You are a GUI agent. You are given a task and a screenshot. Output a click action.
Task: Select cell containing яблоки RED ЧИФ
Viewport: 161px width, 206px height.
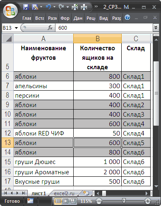pos(43,133)
